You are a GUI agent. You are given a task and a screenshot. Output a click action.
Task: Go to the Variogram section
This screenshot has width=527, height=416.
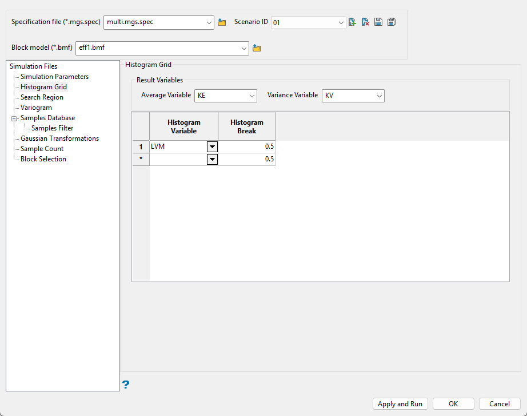pyautogui.click(x=36, y=108)
